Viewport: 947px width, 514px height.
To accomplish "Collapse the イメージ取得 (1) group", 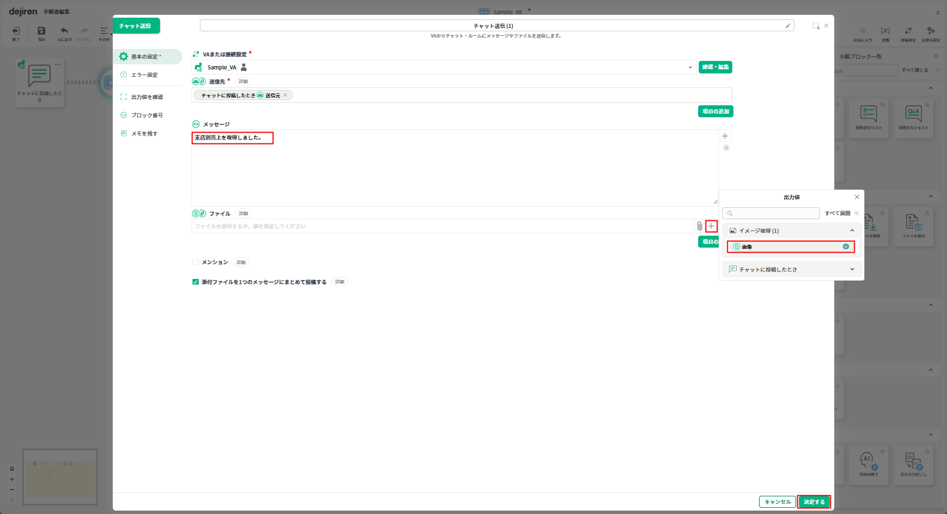I will click(852, 231).
